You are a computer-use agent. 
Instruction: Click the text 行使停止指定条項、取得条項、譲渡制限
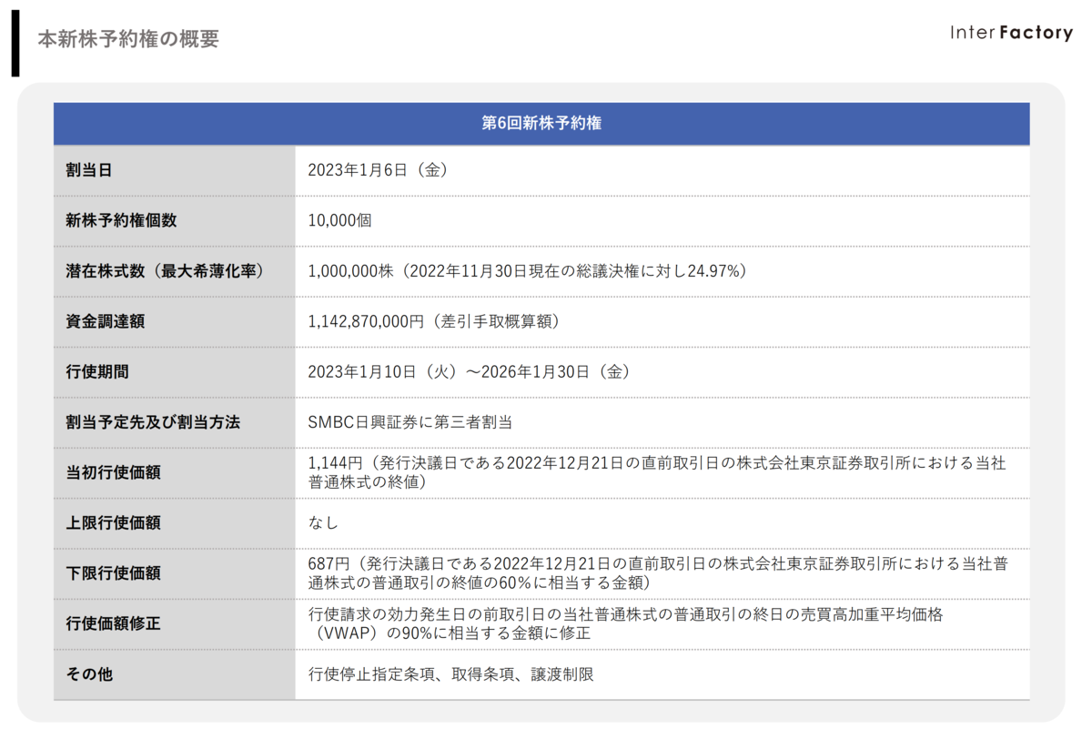coord(451,675)
